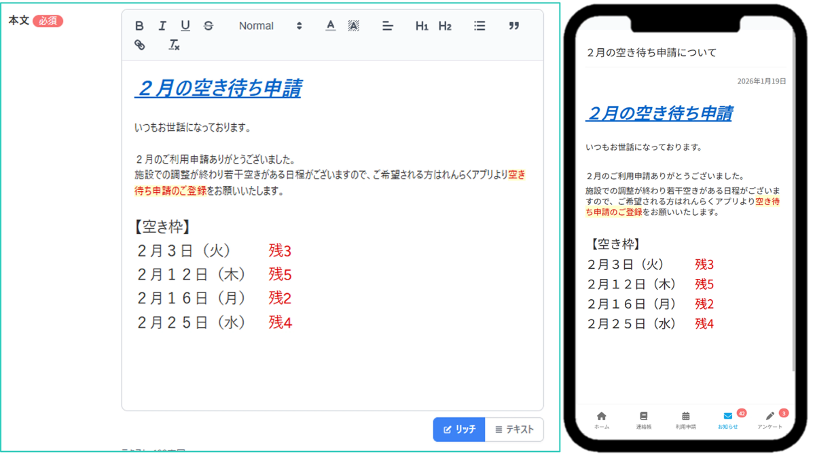Open the font color A swatch
Viewport: 815px width, 456px height.
click(330, 26)
